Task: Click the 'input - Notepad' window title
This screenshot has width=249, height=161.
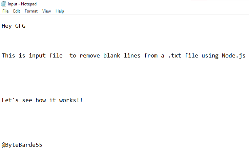Action: (22, 4)
